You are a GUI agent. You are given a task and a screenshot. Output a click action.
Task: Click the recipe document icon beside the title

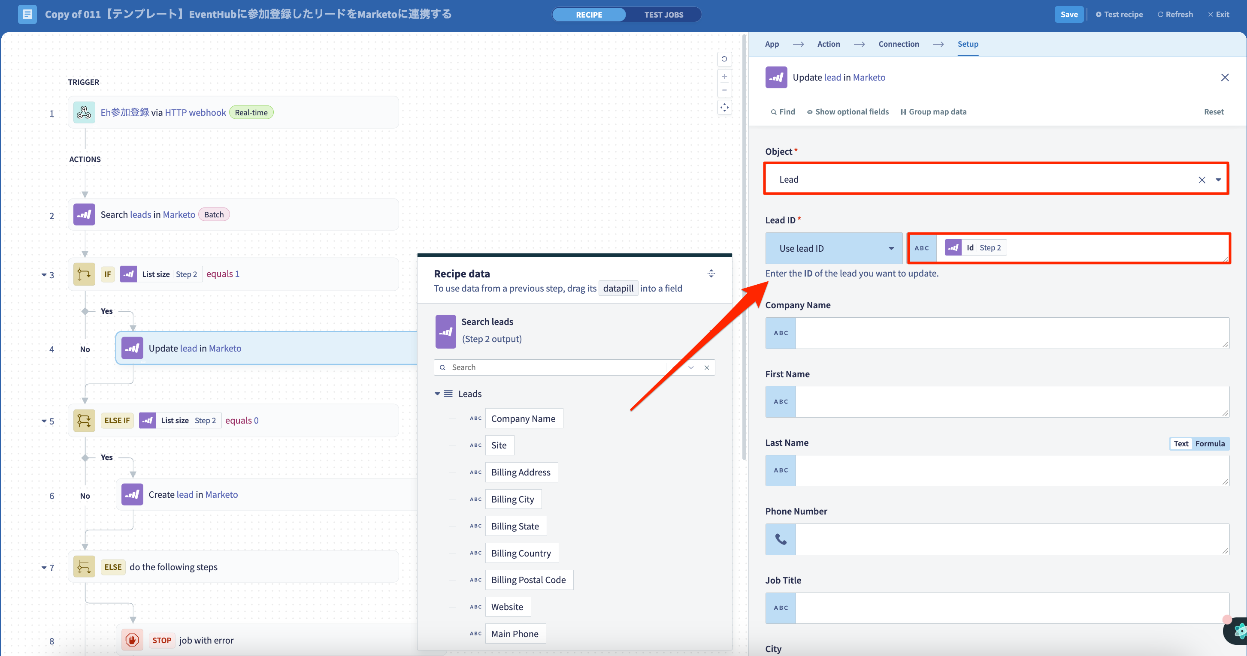click(x=27, y=14)
